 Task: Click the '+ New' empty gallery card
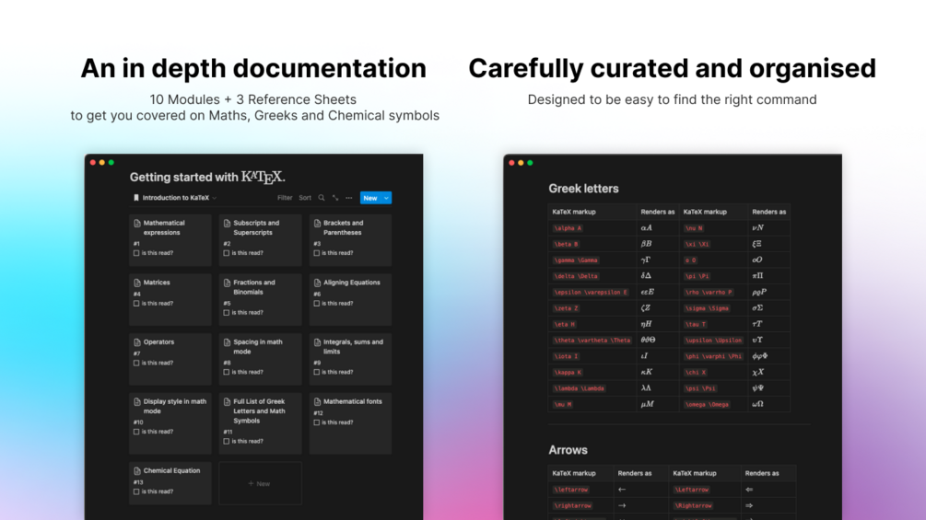(x=260, y=483)
